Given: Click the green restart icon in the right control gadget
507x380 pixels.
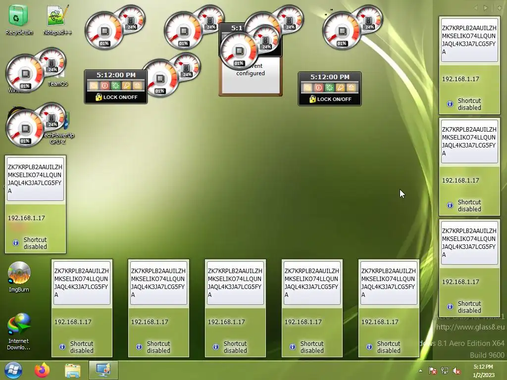Looking at the screenshot, I should click(x=329, y=88).
